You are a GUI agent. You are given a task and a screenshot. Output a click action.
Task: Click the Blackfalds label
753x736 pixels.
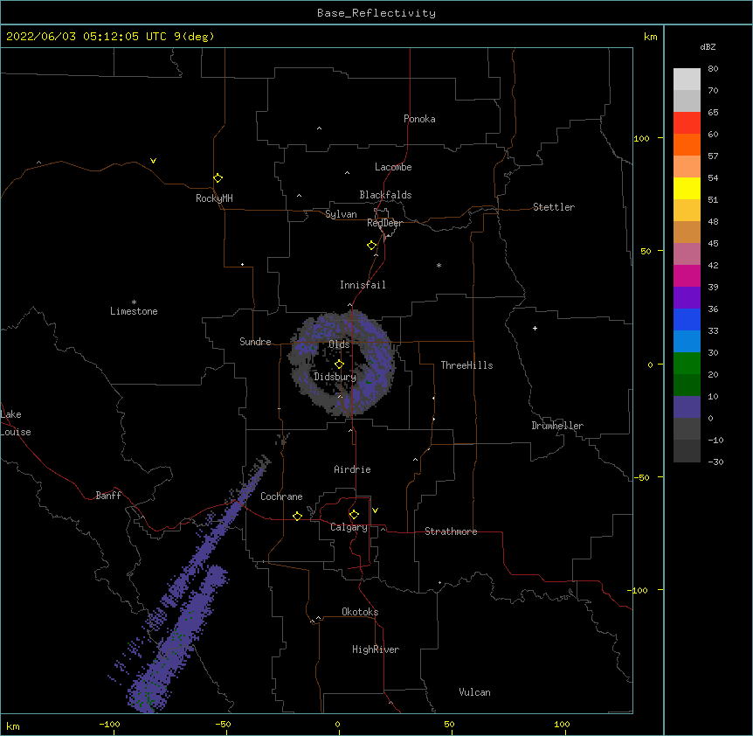pyautogui.click(x=385, y=195)
